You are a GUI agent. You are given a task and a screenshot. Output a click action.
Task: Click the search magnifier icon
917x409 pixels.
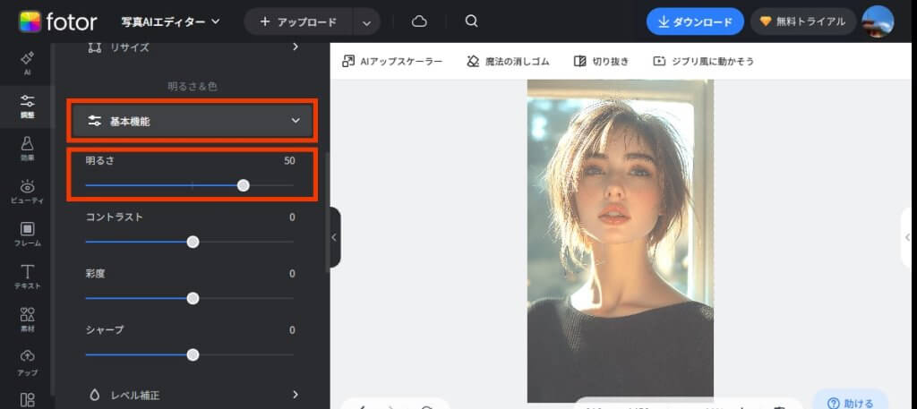(471, 21)
